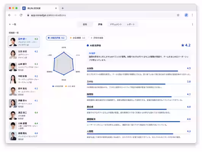Screen dimensions: 202x152
Task: View site info via the lock icon
Action: coord(28,15)
